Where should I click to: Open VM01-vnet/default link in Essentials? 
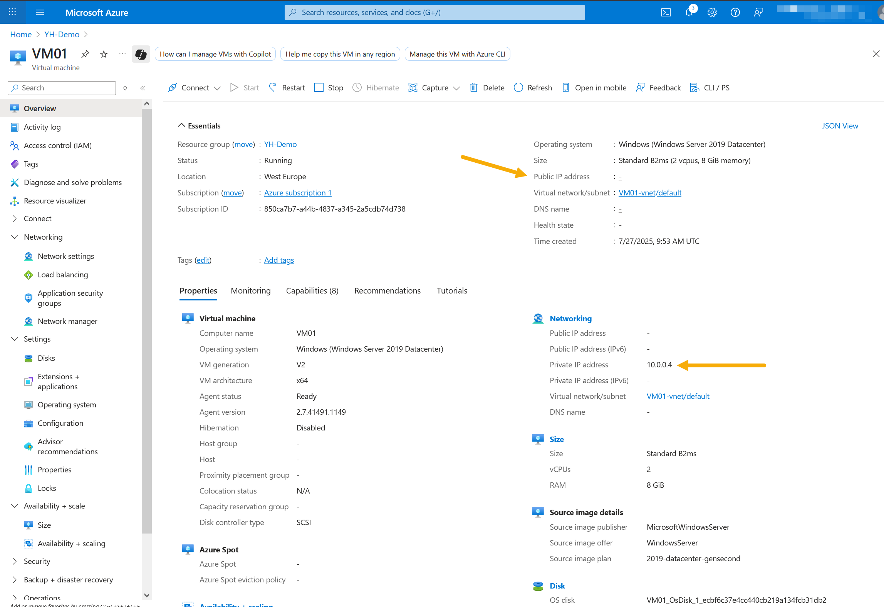pyautogui.click(x=650, y=193)
